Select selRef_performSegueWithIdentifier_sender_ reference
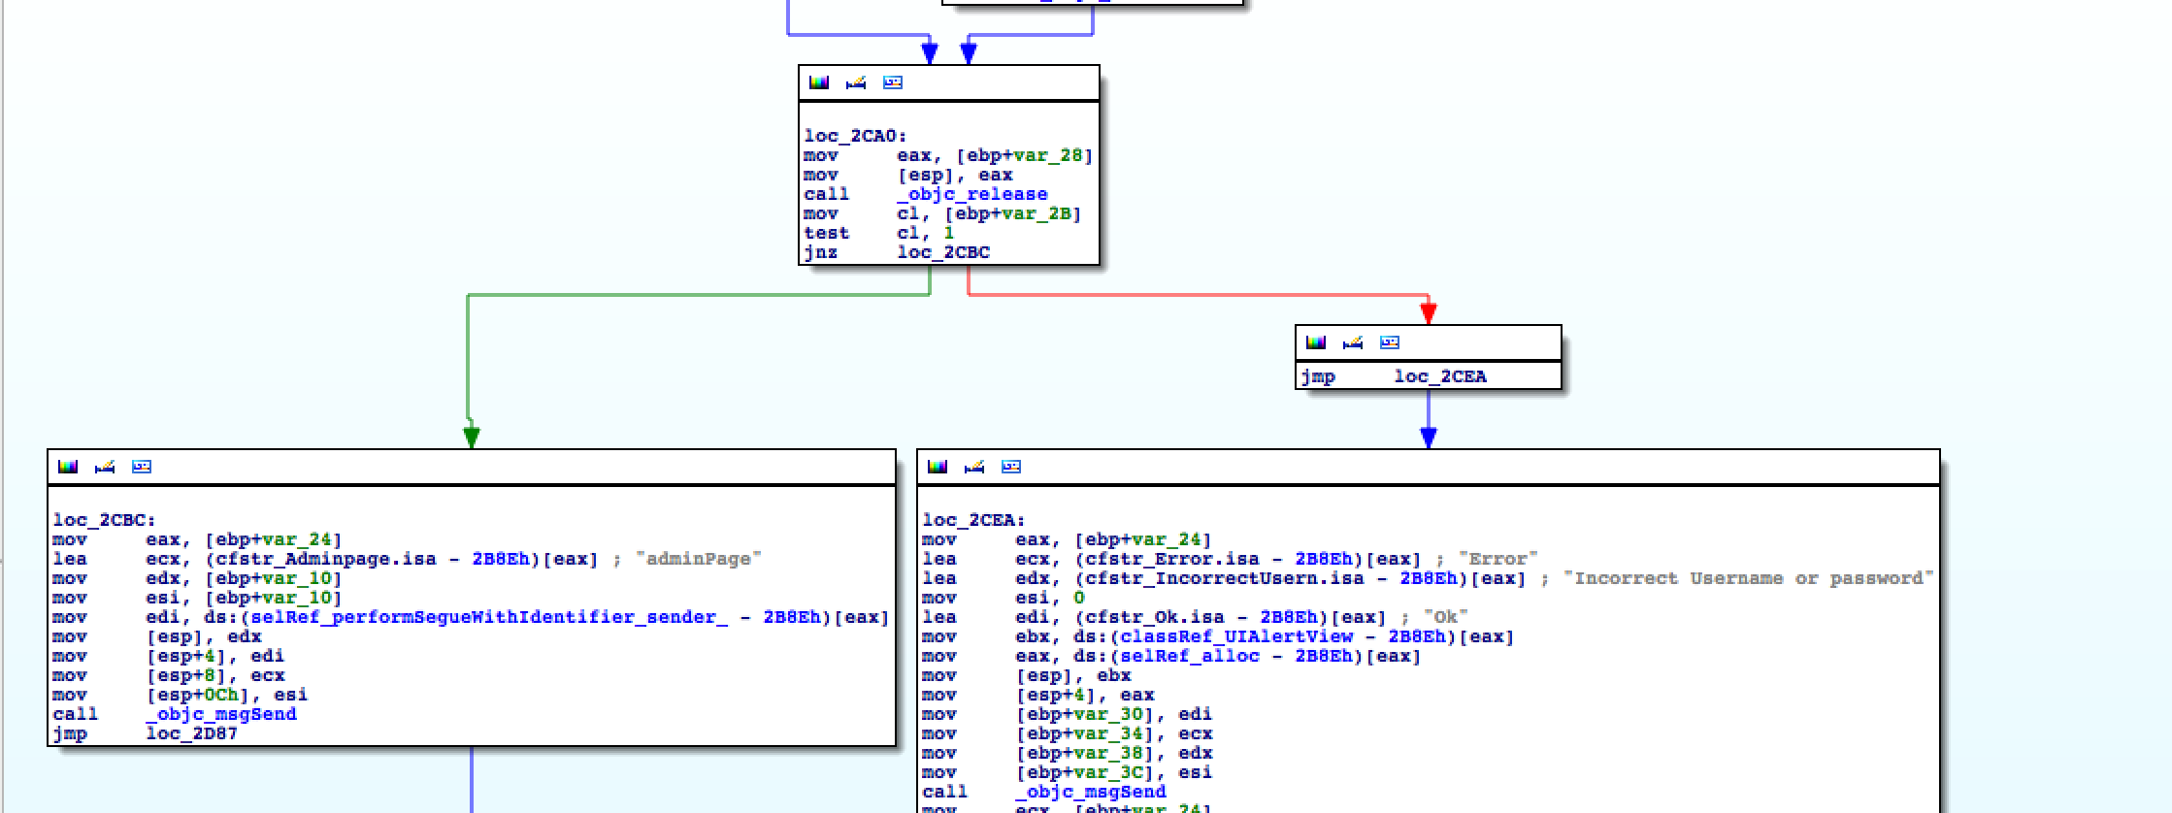Image resolution: width=2172 pixels, height=813 pixels. 489,617
